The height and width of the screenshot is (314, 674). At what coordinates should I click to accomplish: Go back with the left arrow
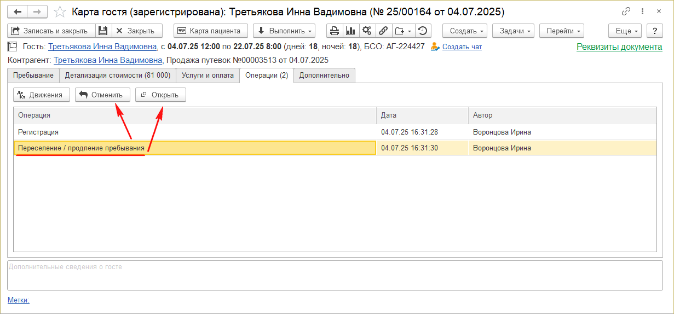18,11
